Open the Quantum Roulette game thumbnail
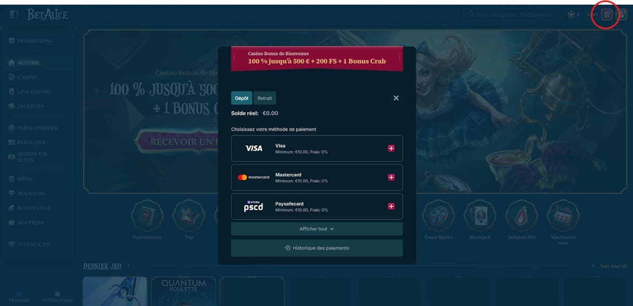 [183, 291]
